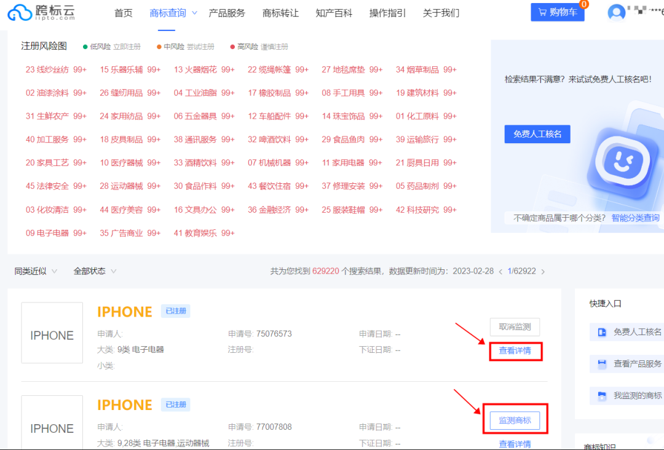Click the 已注册 badge on first result
The height and width of the screenshot is (450, 664).
[x=175, y=311]
